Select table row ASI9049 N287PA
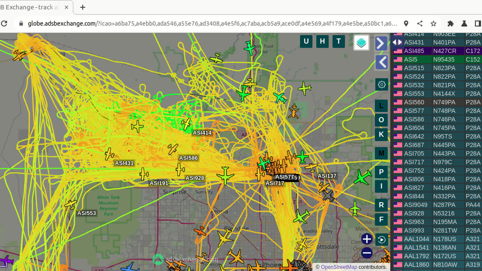Viewport: 482px width, 271px height. tap(437, 205)
